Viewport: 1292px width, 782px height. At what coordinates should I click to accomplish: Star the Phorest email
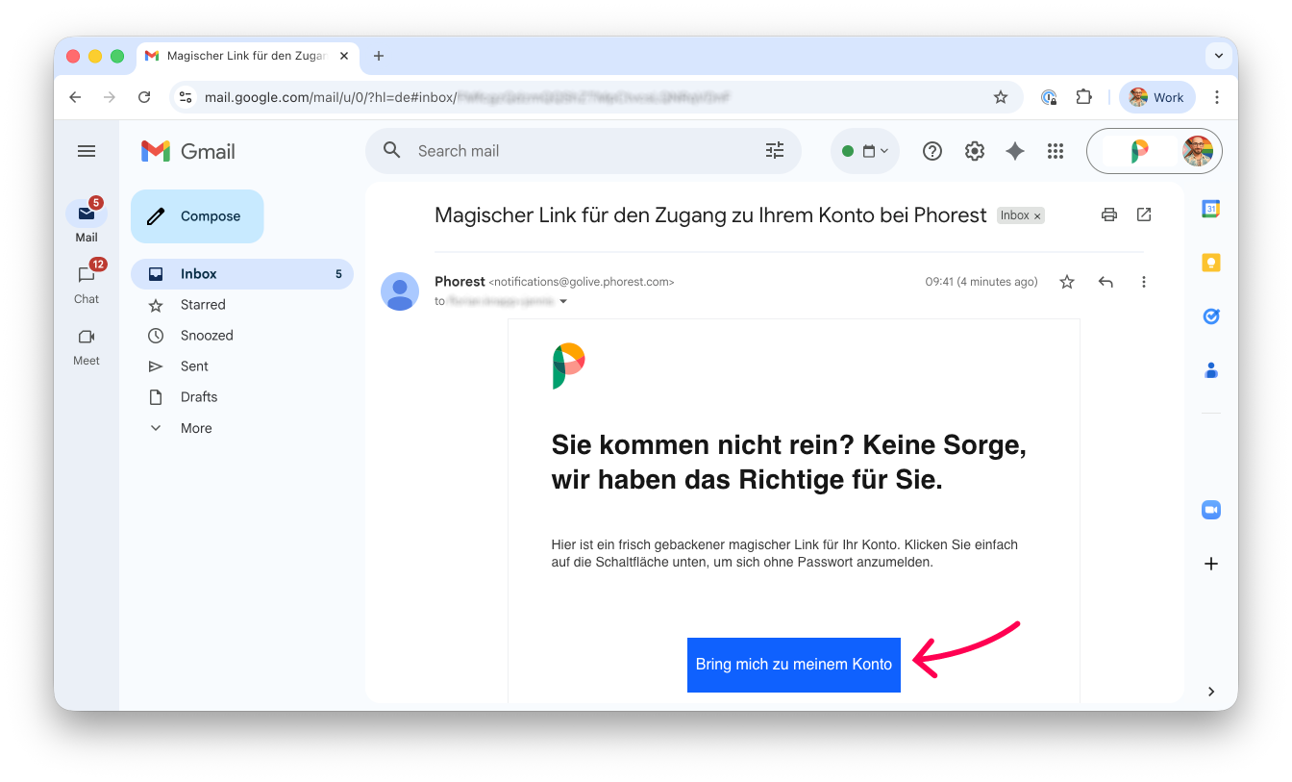click(x=1066, y=281)
